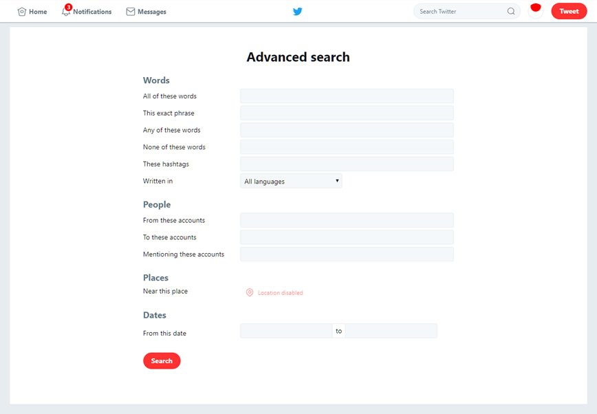
Task: Click the Advanced search heading
Action: [x=298, y=57]
